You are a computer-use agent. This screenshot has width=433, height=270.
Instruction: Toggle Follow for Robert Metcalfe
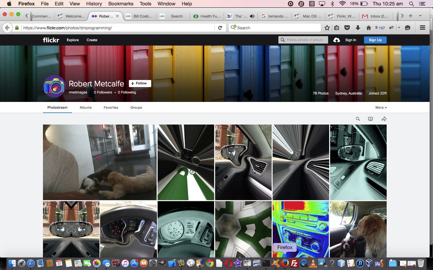(140, 83)
